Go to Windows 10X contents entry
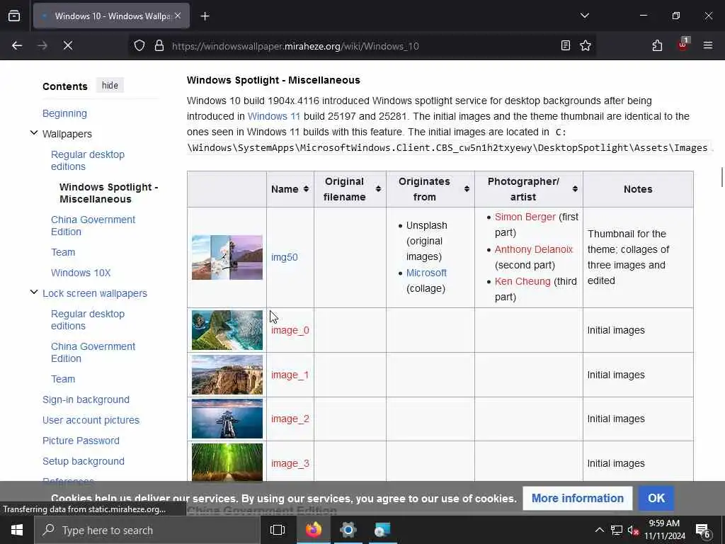This screenshot has width=725, height=544. coord(81,273)
